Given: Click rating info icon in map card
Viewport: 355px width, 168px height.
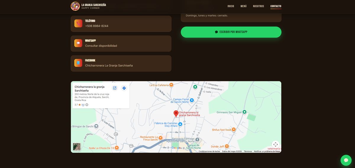Looking at the screenshot, I should 87,105.
